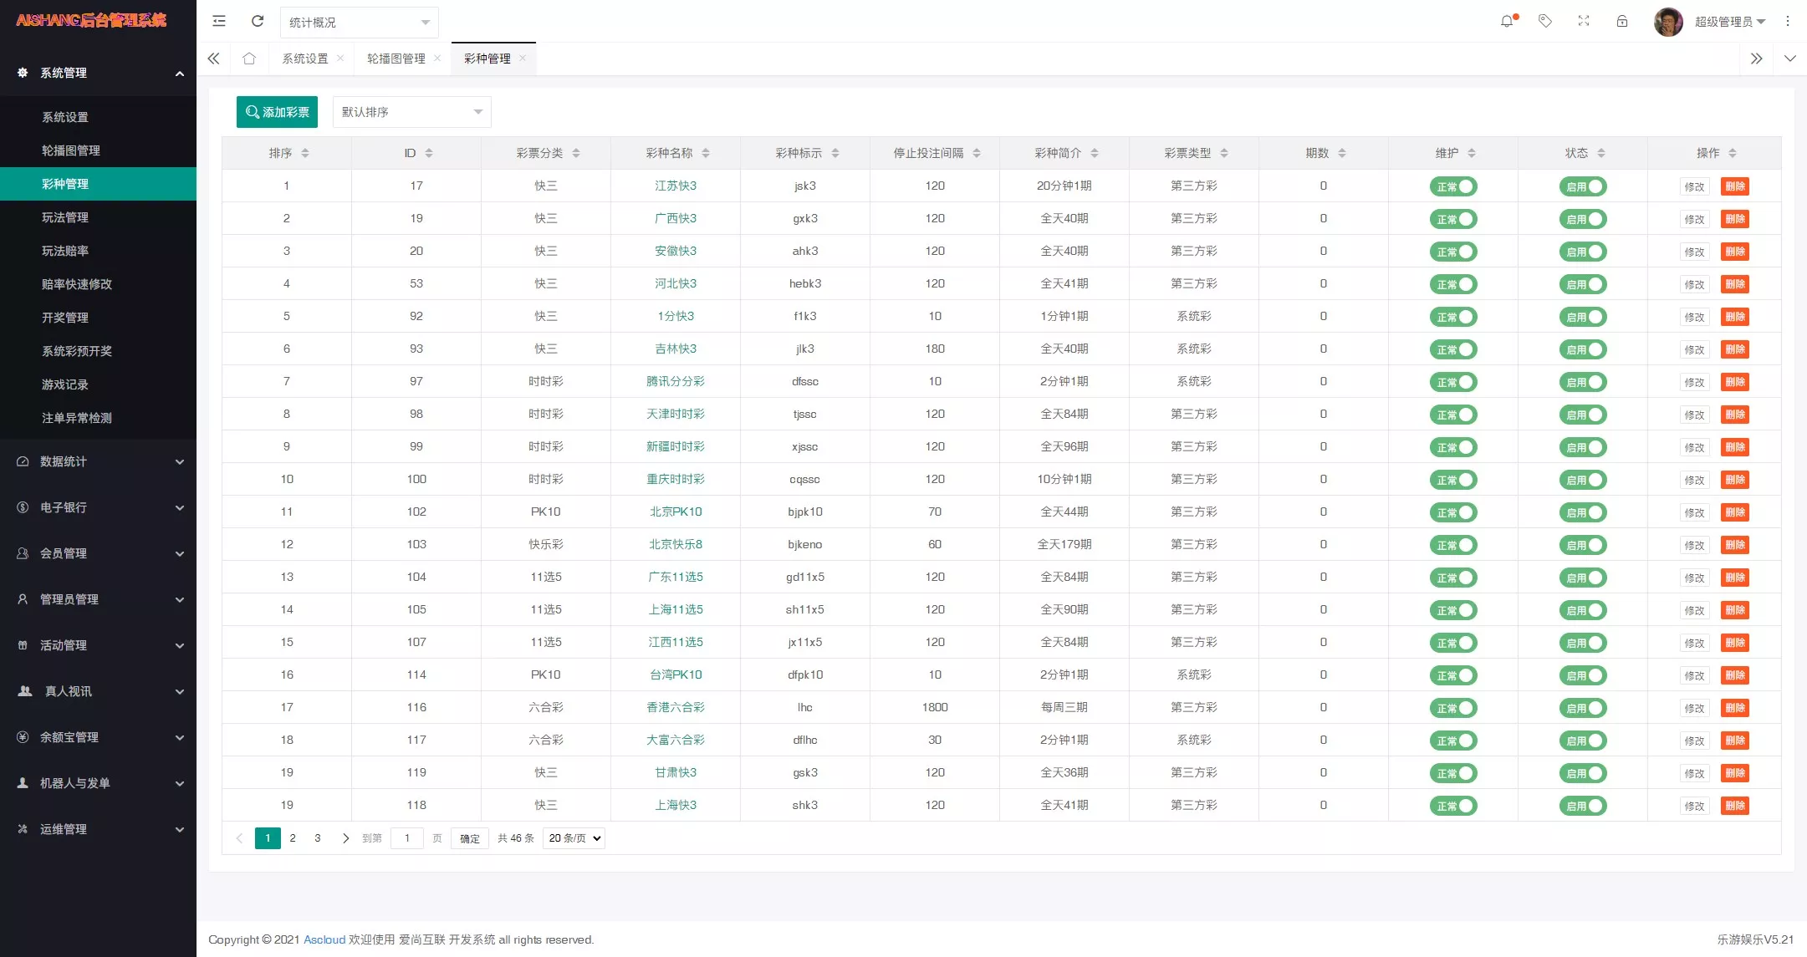
Task: Select page 2 in pagination
Action: (x=293, y=837)
